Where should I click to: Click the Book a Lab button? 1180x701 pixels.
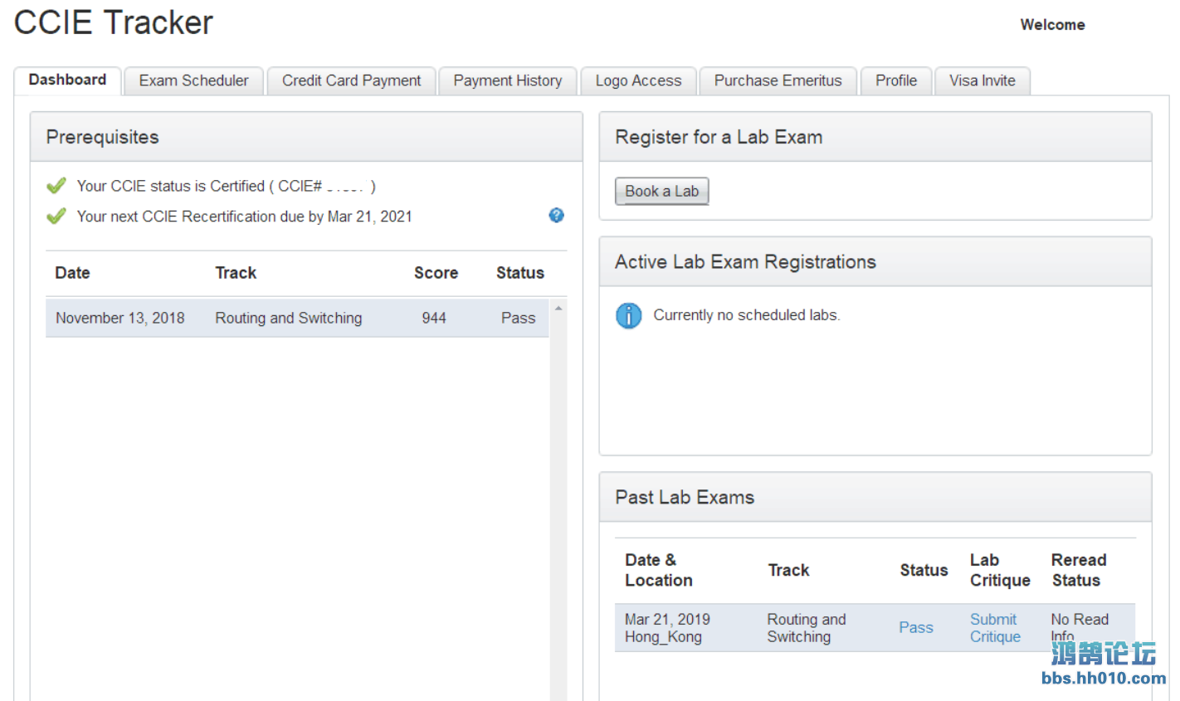(662, 191)
